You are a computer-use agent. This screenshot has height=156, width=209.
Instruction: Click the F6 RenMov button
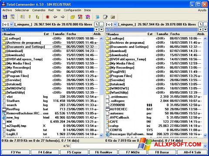click(104, 152)
